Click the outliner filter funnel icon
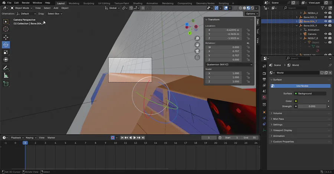Image resolution: width=334 pixels, height=174 pixels. [x=323, y=8]
